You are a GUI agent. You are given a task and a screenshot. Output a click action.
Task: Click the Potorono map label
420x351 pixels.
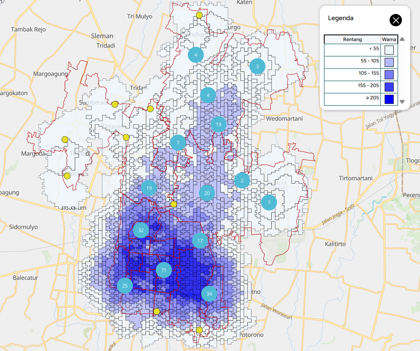point(251,335)
